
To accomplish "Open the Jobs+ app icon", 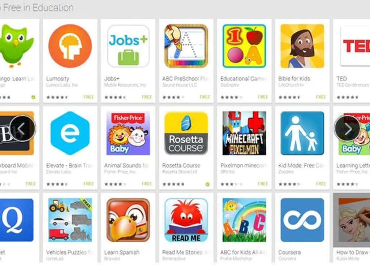I will pos(128,46).
